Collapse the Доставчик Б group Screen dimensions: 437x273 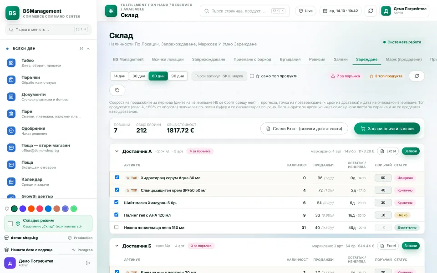(x=117, y=246)
